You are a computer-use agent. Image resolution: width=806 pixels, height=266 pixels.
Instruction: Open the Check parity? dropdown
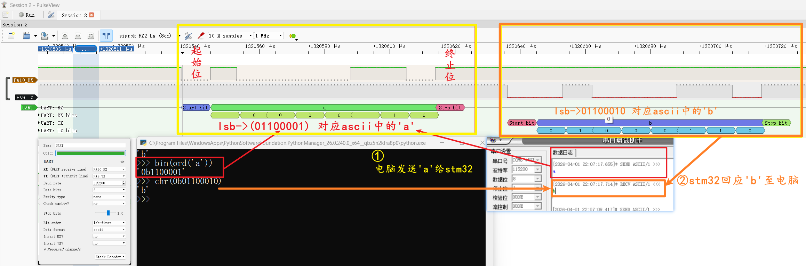109,203
